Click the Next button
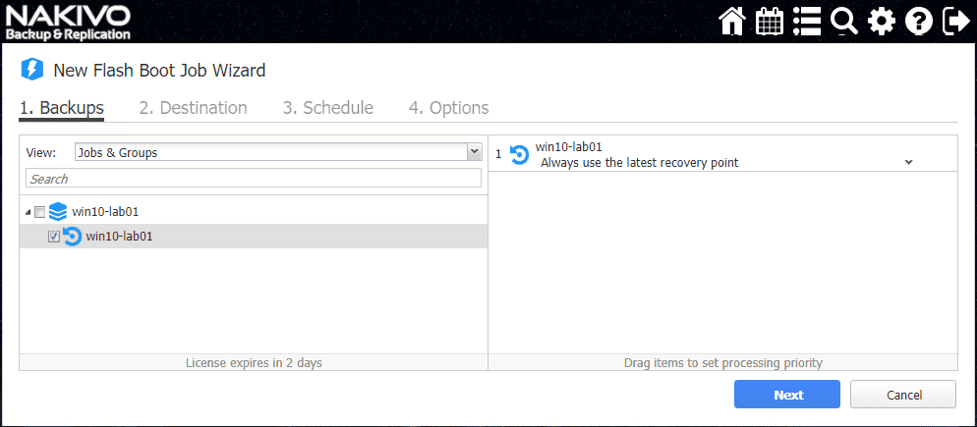Image resolution: width=977 pixels, height=427 pixels. tap(786, 395)
